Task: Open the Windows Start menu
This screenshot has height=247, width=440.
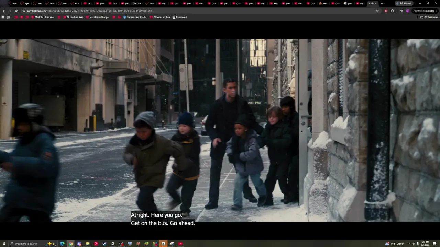Action: (x=3, y=244)
